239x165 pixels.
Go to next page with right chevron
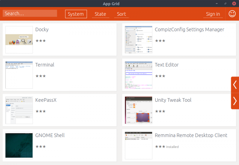[235, 101]
